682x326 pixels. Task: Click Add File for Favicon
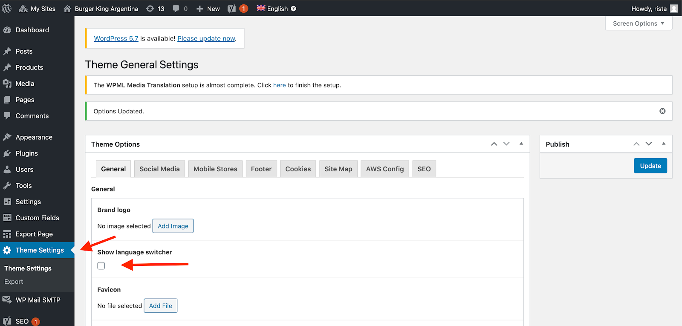(x=161, y=306)
